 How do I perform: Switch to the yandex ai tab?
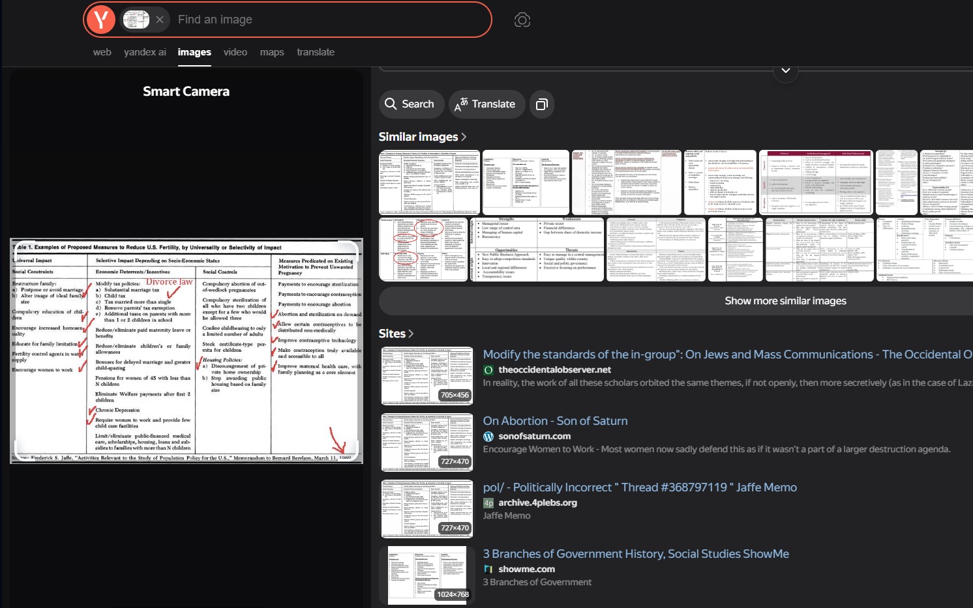(x=145, y=52)
